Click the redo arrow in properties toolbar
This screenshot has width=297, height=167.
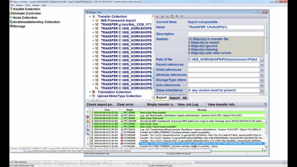pyautogui.click(x=182, y=17)
